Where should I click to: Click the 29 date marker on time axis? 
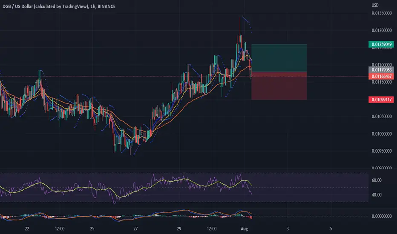[x=179, y=229]
